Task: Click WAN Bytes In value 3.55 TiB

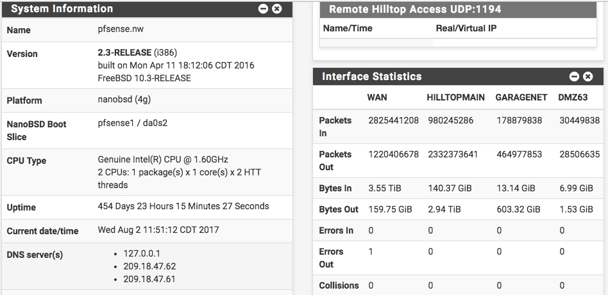Action: click(x=384, y=188)
